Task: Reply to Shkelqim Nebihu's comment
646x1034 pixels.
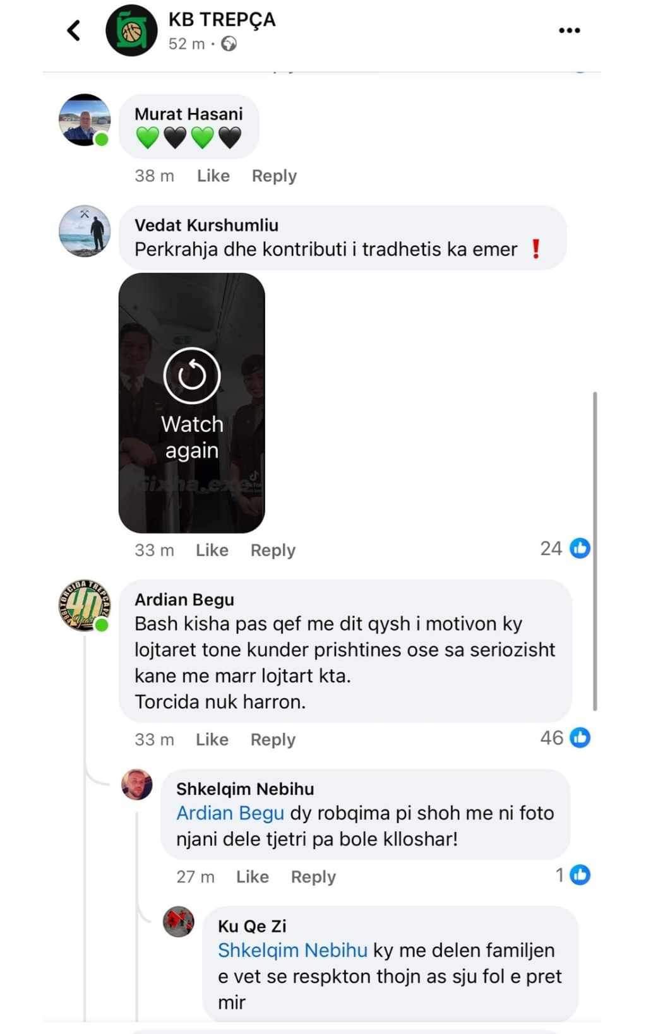Action: [313, 877]
